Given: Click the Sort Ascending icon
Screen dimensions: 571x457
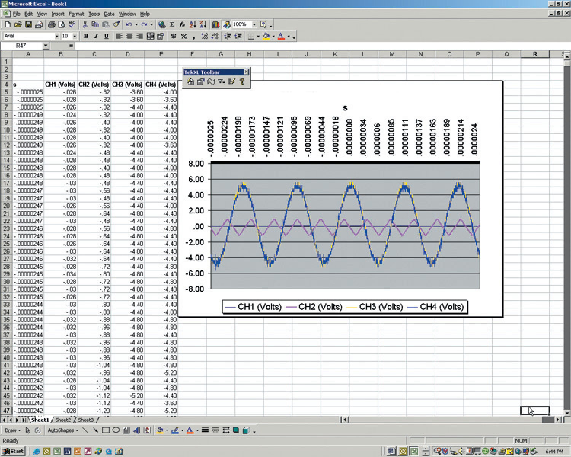Looking at the screenshot, I should click(193, 25).
